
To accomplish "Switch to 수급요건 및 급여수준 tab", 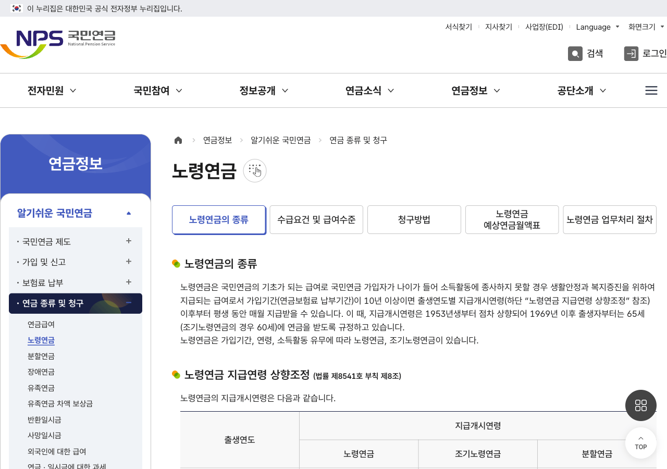I will pos(316,220).
